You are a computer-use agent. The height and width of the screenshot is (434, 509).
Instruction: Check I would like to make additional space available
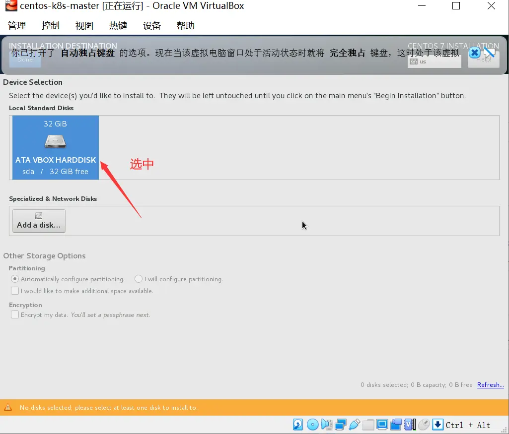tap(14, 291)
